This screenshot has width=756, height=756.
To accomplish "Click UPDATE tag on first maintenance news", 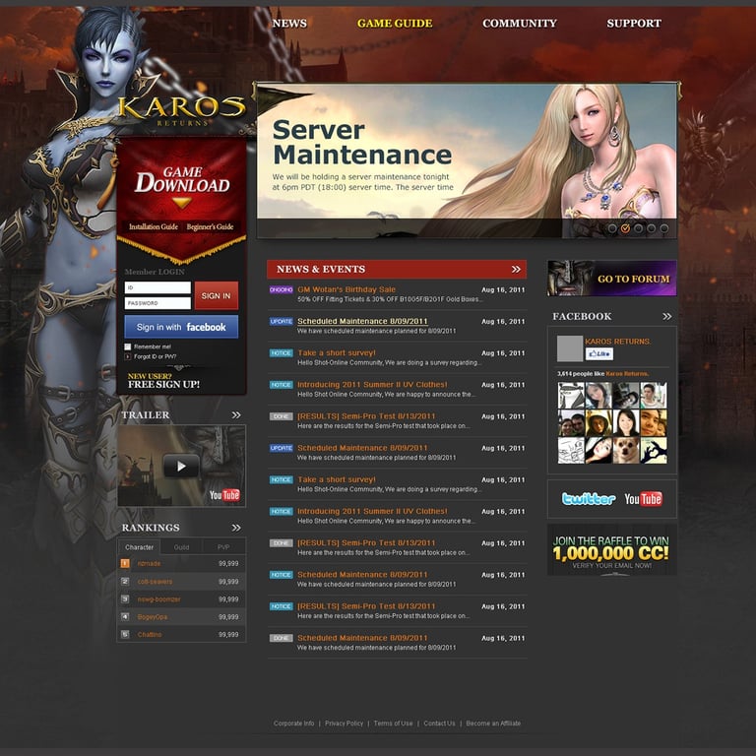I will coord(282,322).
